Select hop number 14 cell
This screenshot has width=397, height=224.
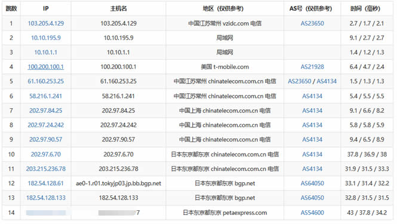(x=11, y=213)
